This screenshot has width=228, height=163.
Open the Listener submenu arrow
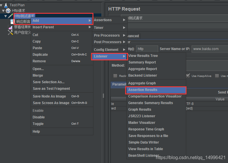pos(124,56)
